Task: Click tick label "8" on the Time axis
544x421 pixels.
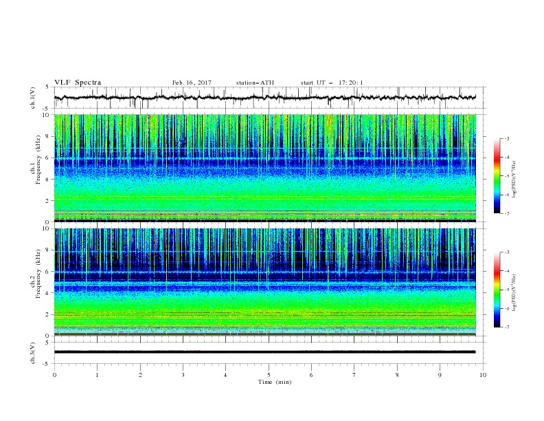Action: click(397, 375)
